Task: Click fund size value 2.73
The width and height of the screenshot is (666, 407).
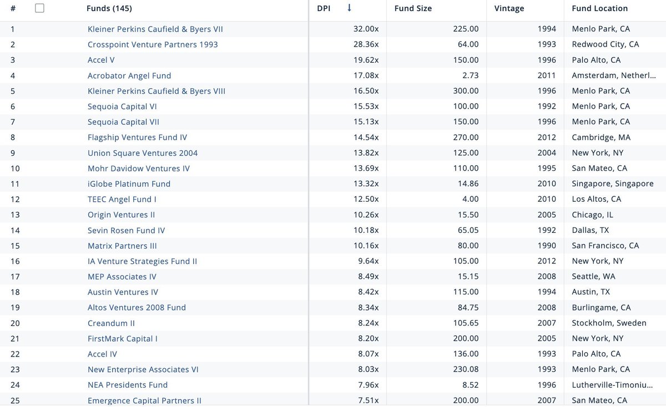Action: [x=470, y=75]
